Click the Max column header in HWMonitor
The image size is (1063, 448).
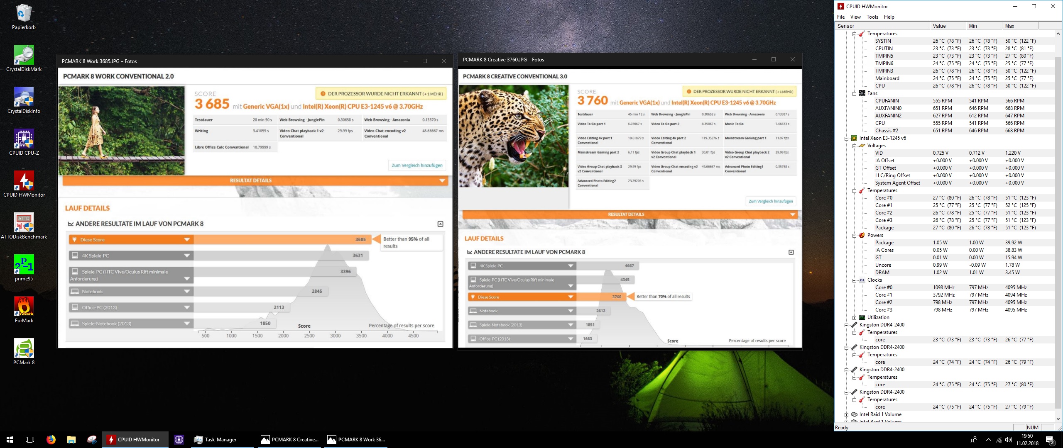point(1019,26)
